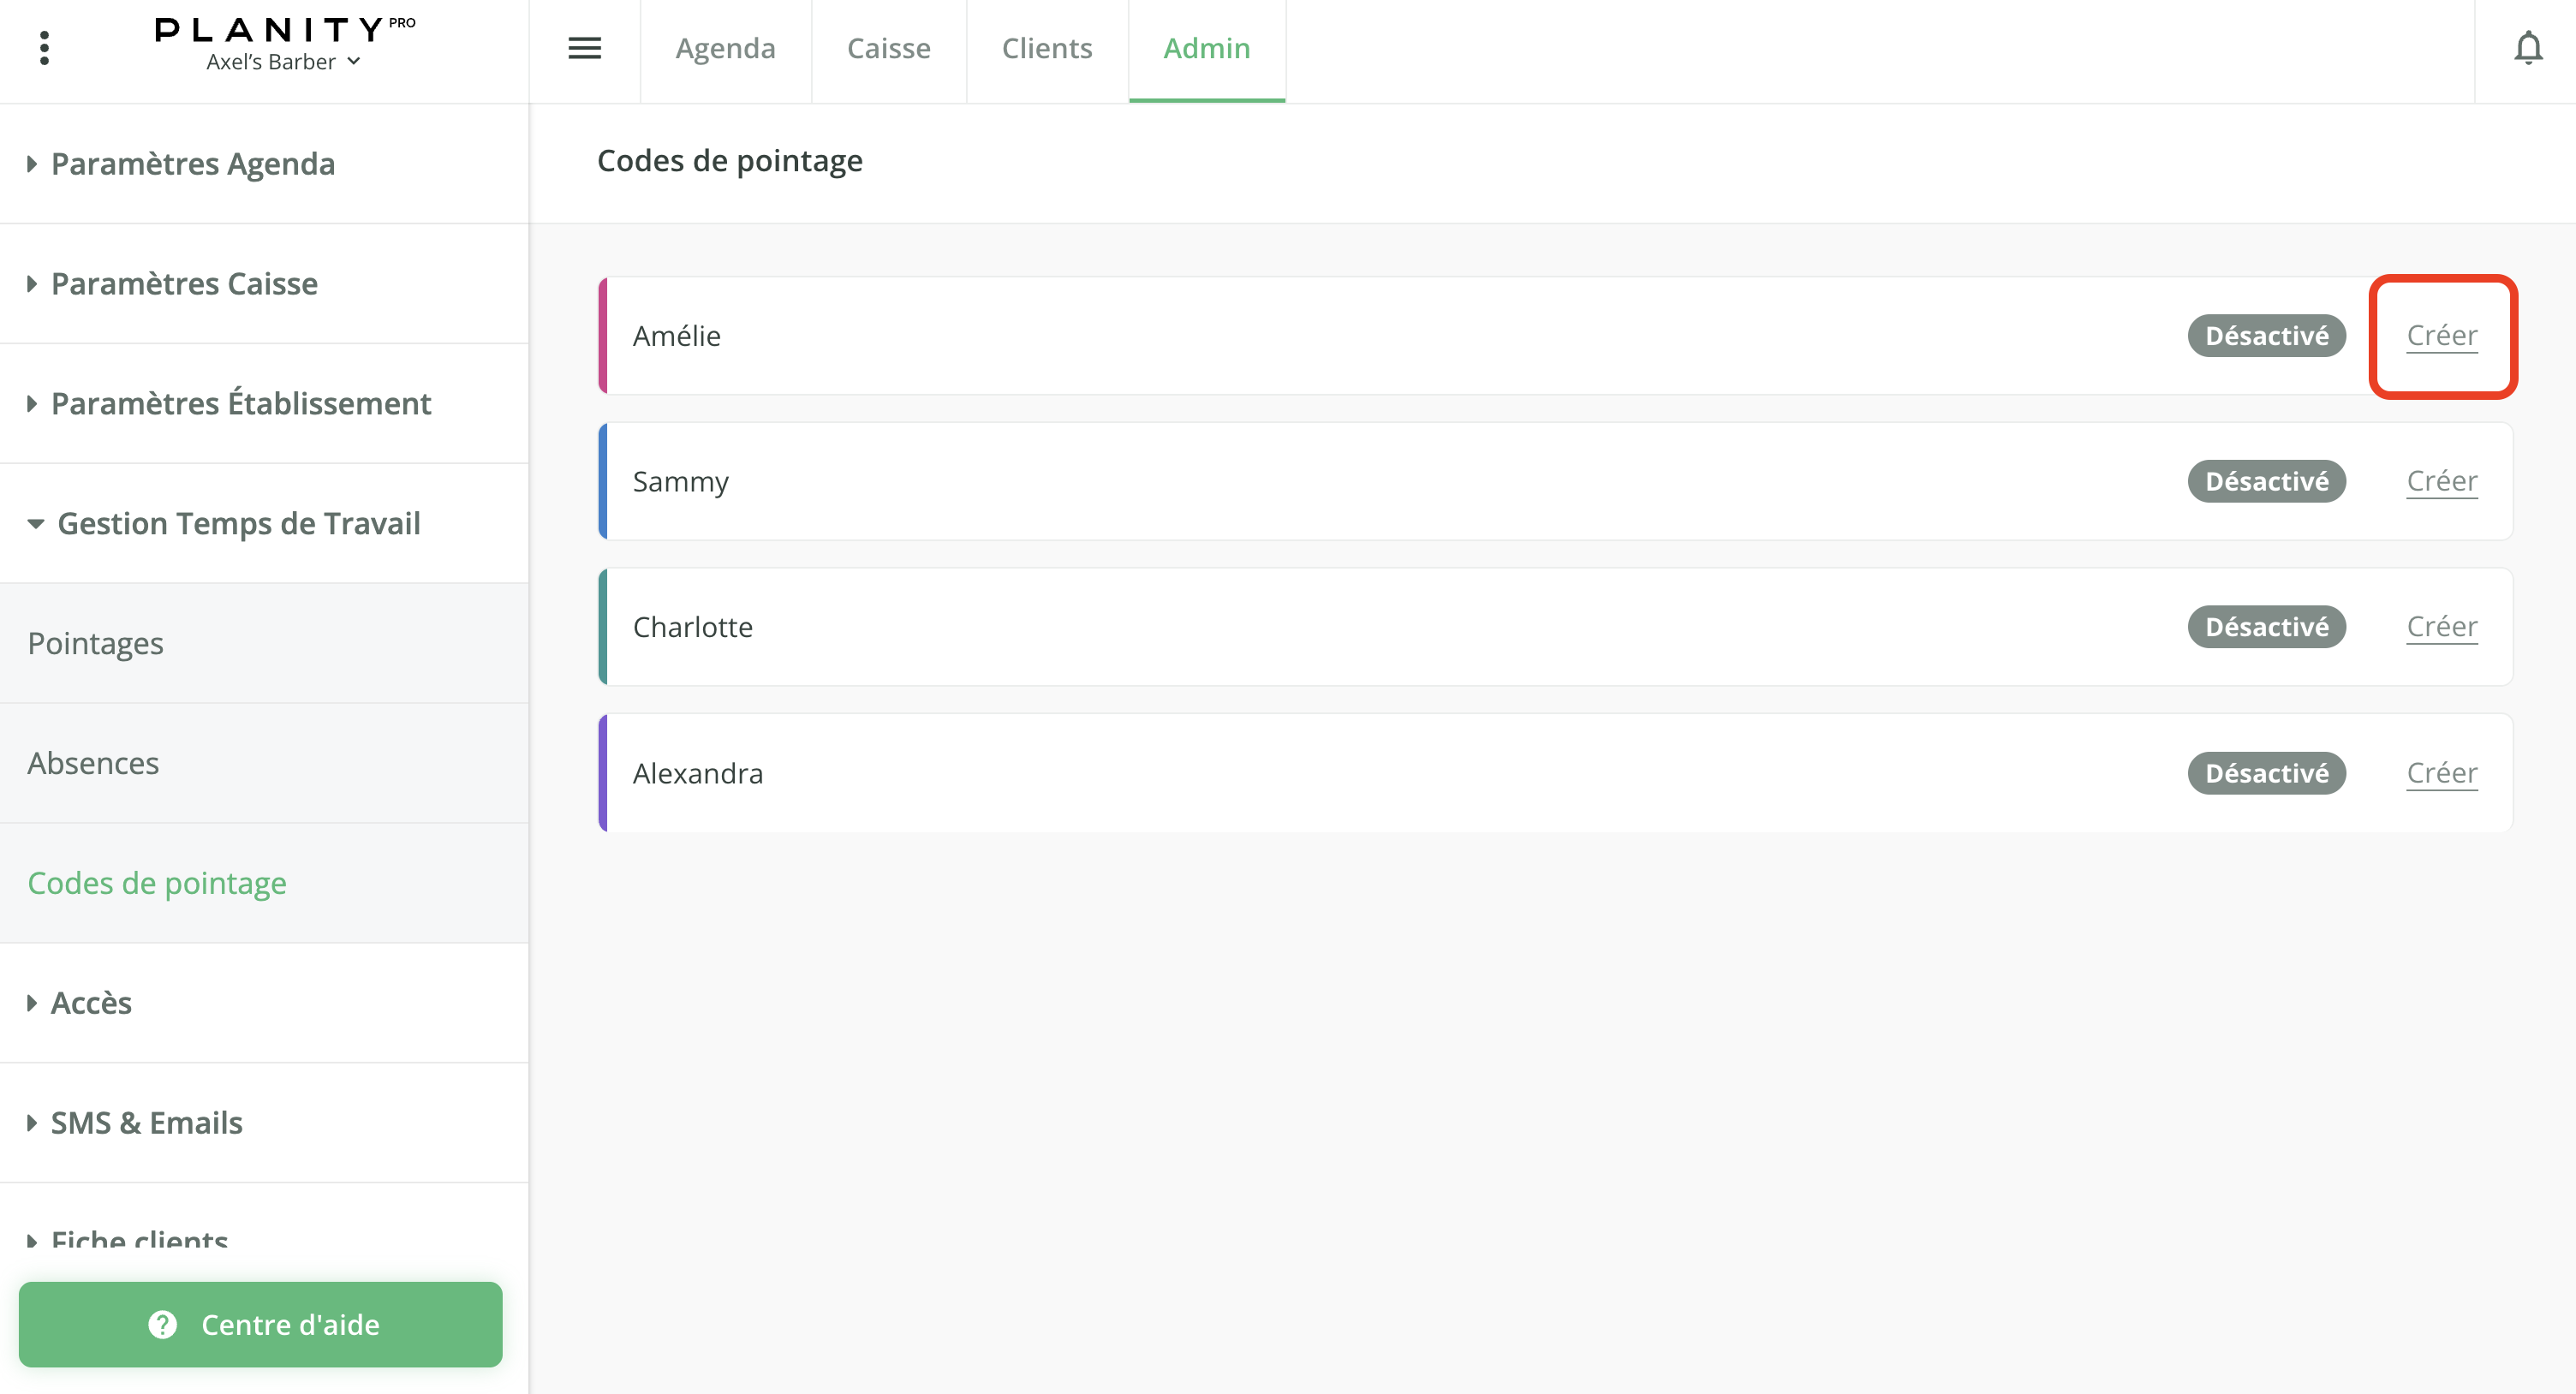Switch to the Caisse tab
This screenshot has height=1394, width=2576.
(888, 48)
